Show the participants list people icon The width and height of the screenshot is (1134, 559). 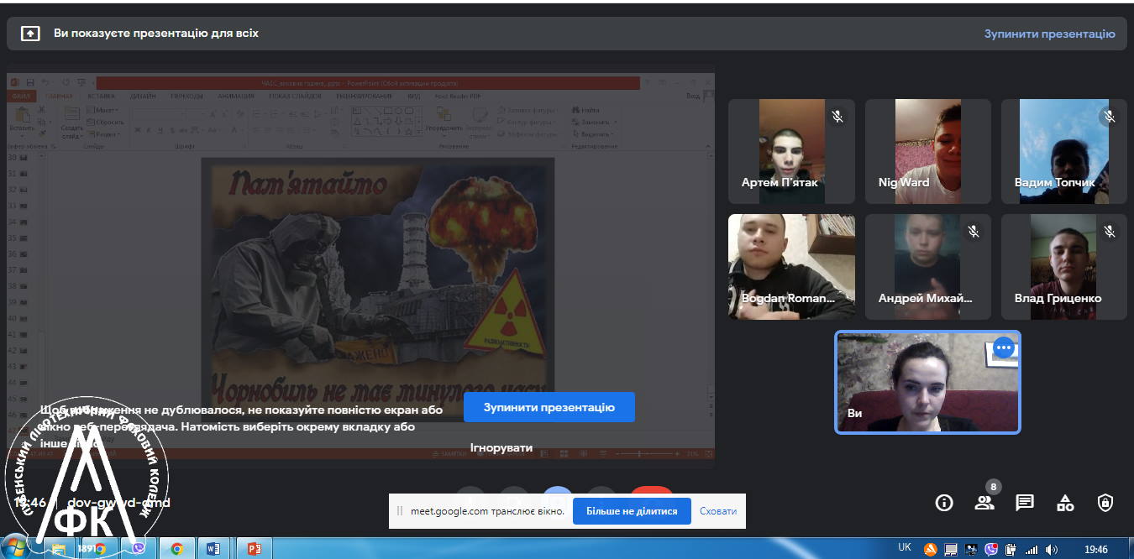pos(984,503)
